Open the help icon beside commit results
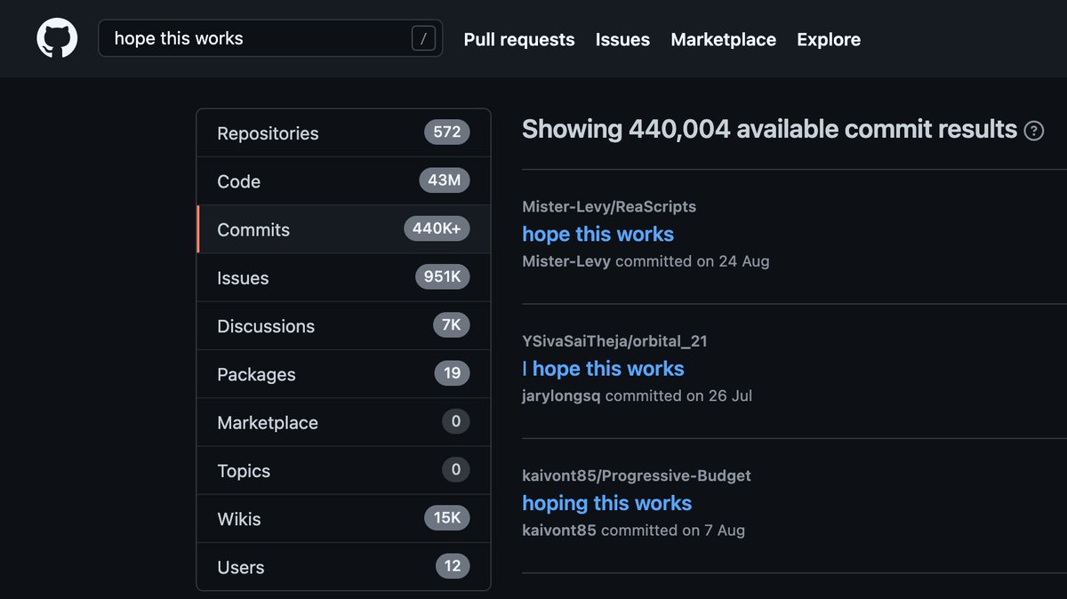 click(x=1034, y=131)
